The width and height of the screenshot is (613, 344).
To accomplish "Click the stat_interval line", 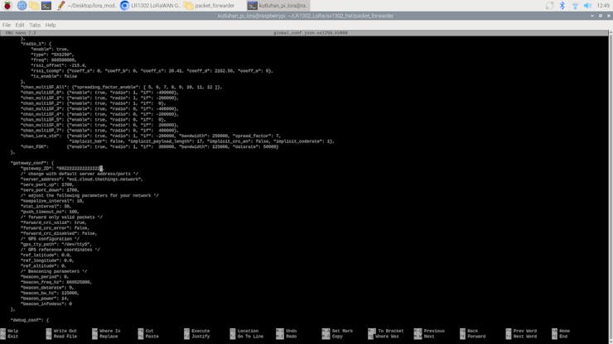I will coord(46,206).
